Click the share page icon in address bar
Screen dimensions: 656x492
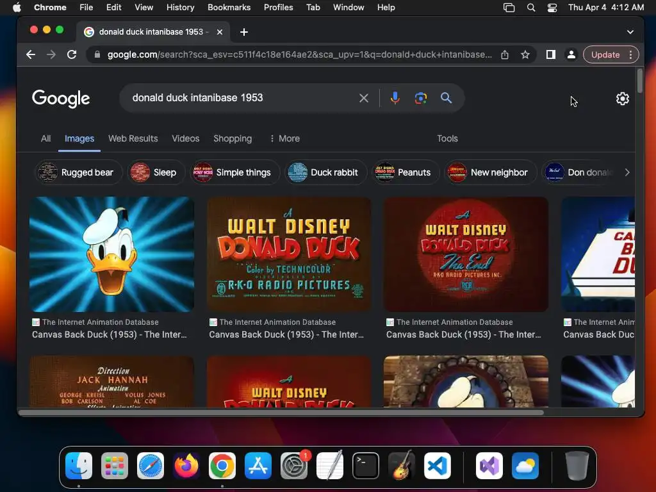tap(505, 54)
